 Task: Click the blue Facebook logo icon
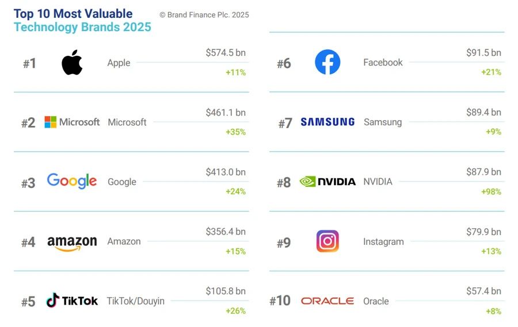pos(327,62)
